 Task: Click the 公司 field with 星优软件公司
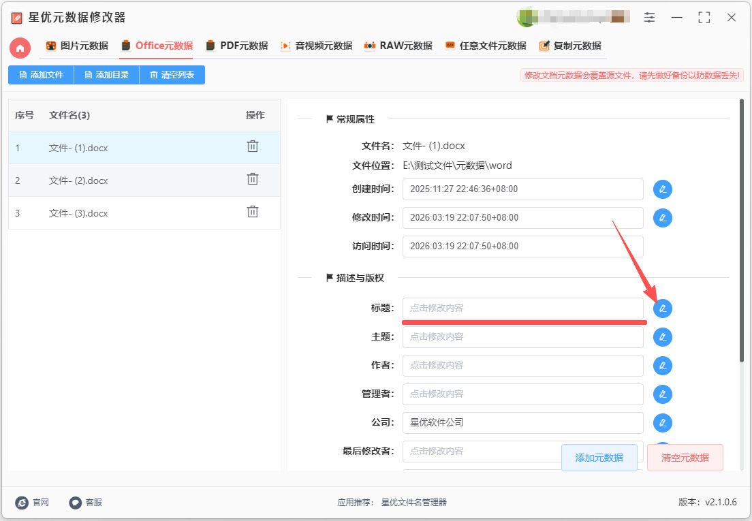click(x=522, y=423)
